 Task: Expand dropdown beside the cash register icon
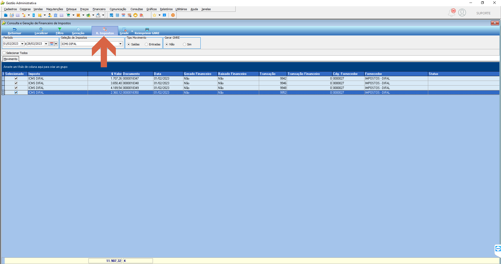click(x=103, y=15)
